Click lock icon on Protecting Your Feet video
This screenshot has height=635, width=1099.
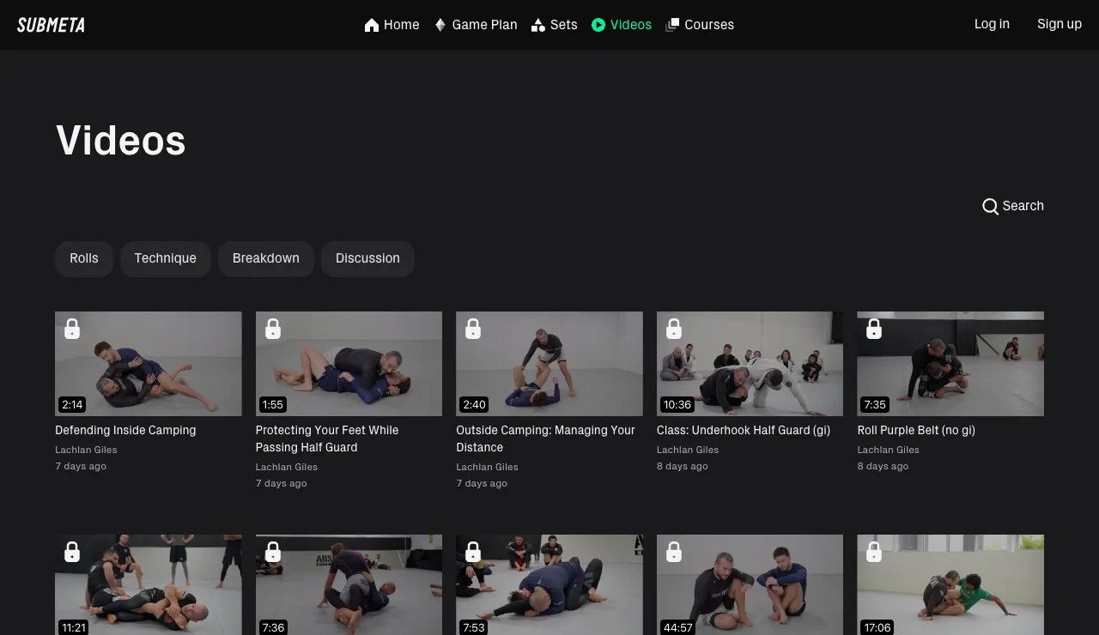[273, 329]
